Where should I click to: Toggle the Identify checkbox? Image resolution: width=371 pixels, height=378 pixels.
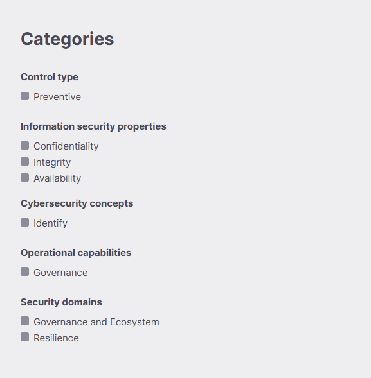[25, 223]
